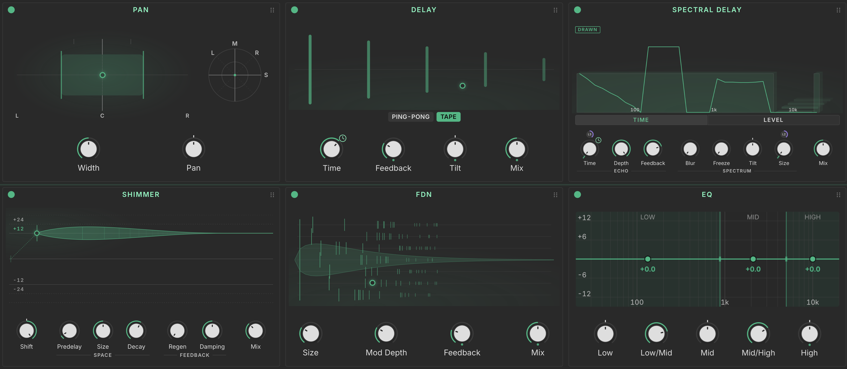This screenshot has height=369, width=847.
Task: Click the EQ module drag handle icon
Action: (838, 195)
